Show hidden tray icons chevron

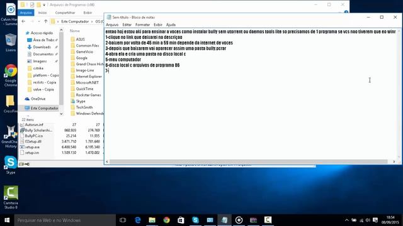pyautogui.click(x=347, y=220)
